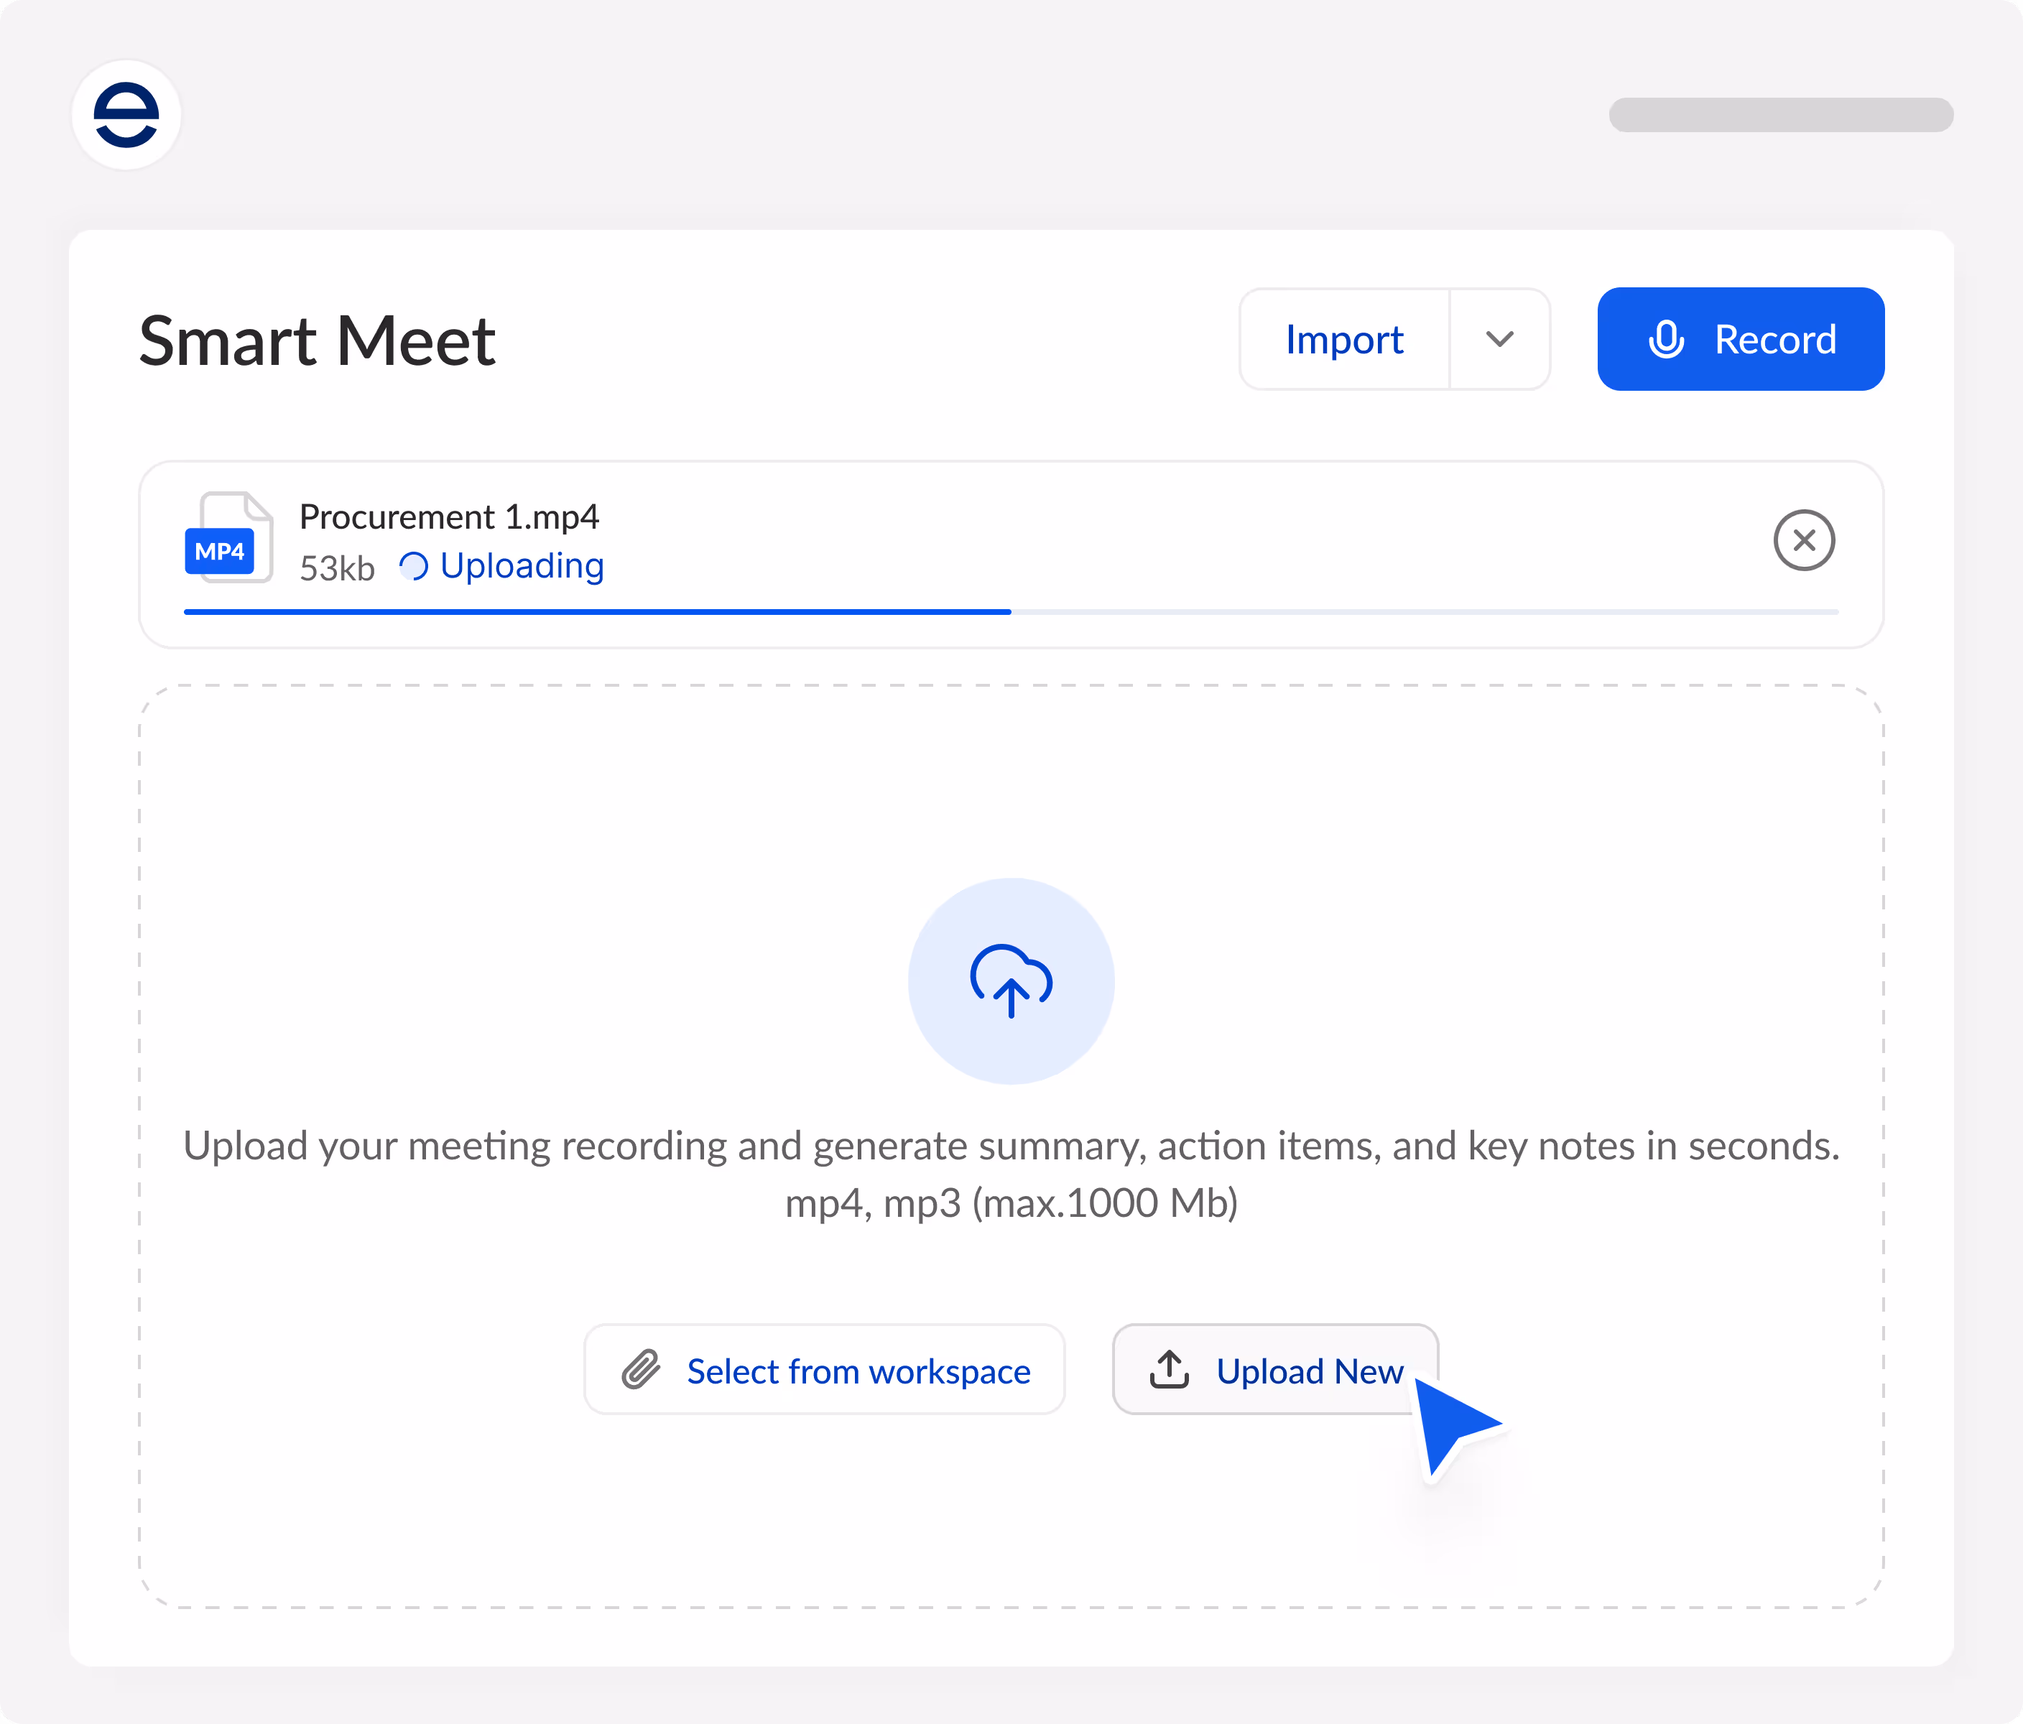The width and height of the screenshot is (2023, 1724).
Task: Cancel the Procurement 1.mp4 upload
Action: [x=1802, y=540]
